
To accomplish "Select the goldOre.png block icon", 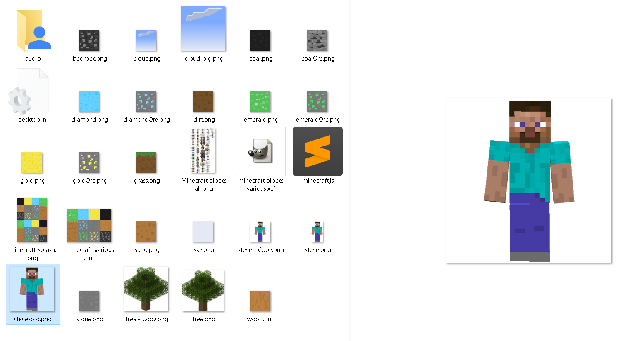I will tap(89, 162).
